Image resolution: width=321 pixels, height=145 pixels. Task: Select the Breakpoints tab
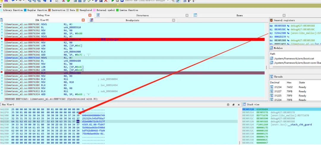tap(133, 20)
